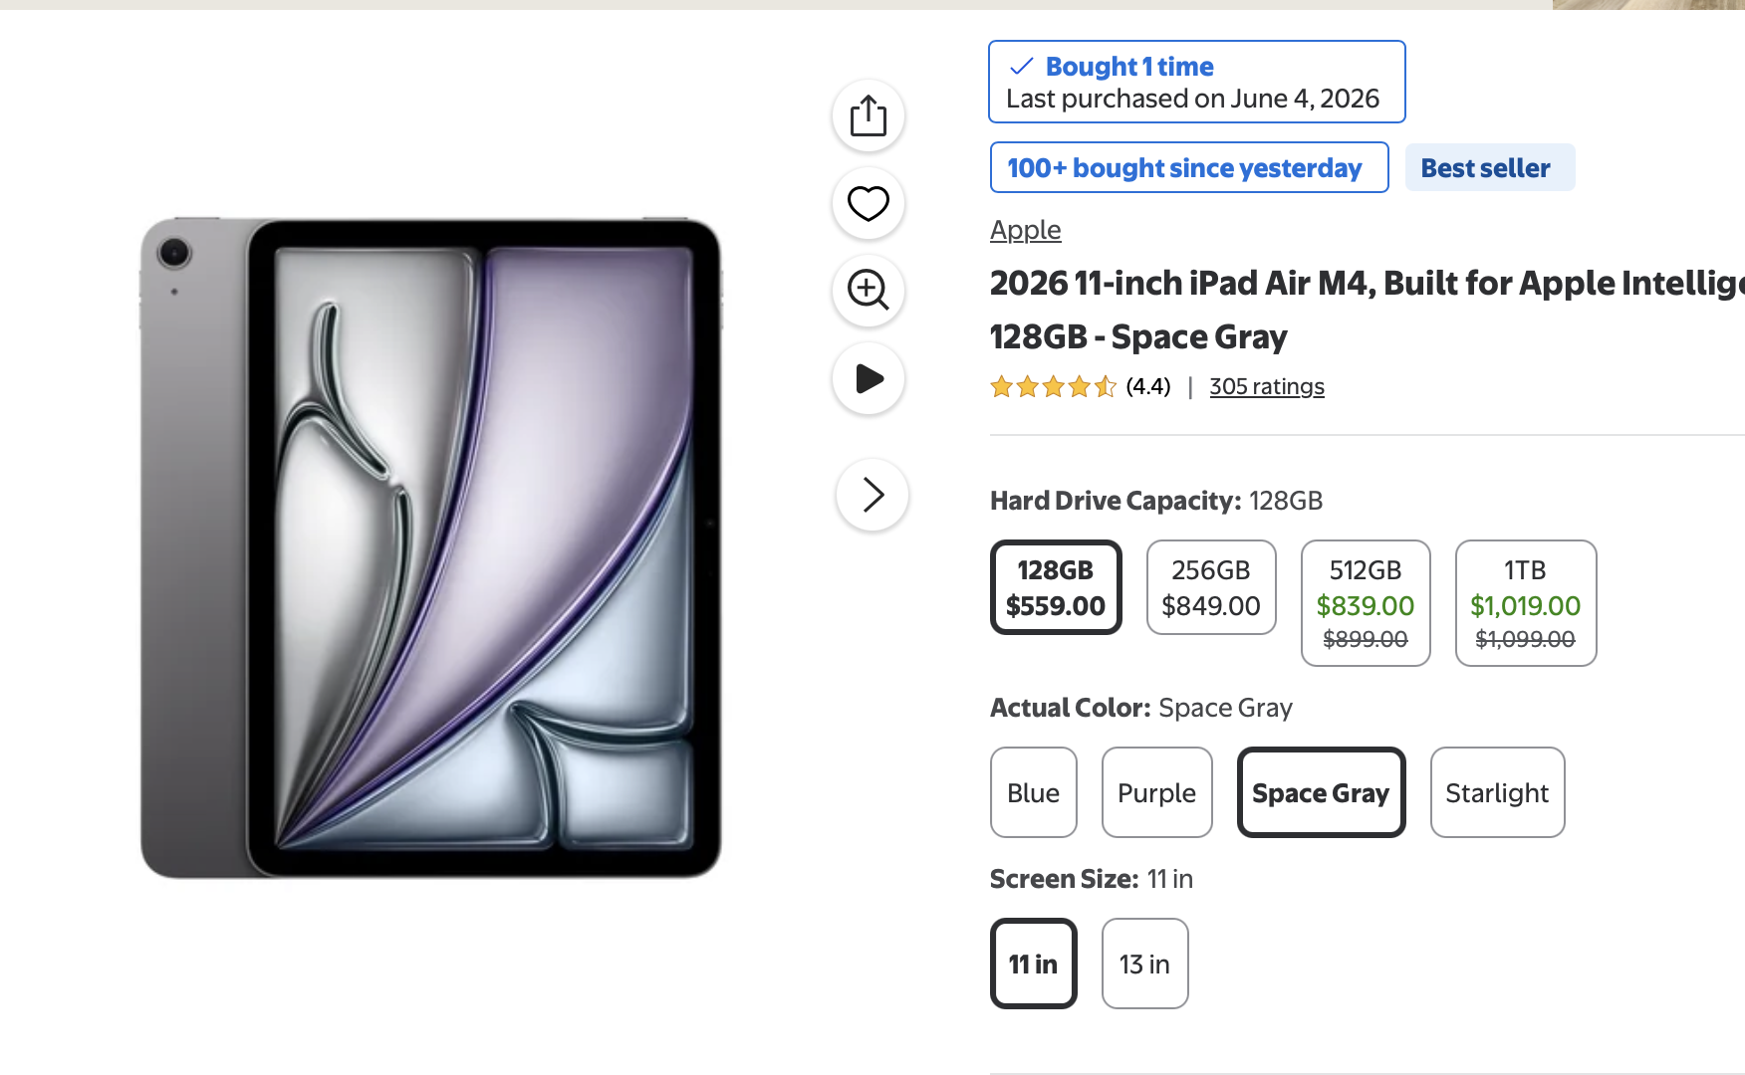Click the star rating icons
This screenshot has width=1745, height=1075.
(x=1053, y=386)
